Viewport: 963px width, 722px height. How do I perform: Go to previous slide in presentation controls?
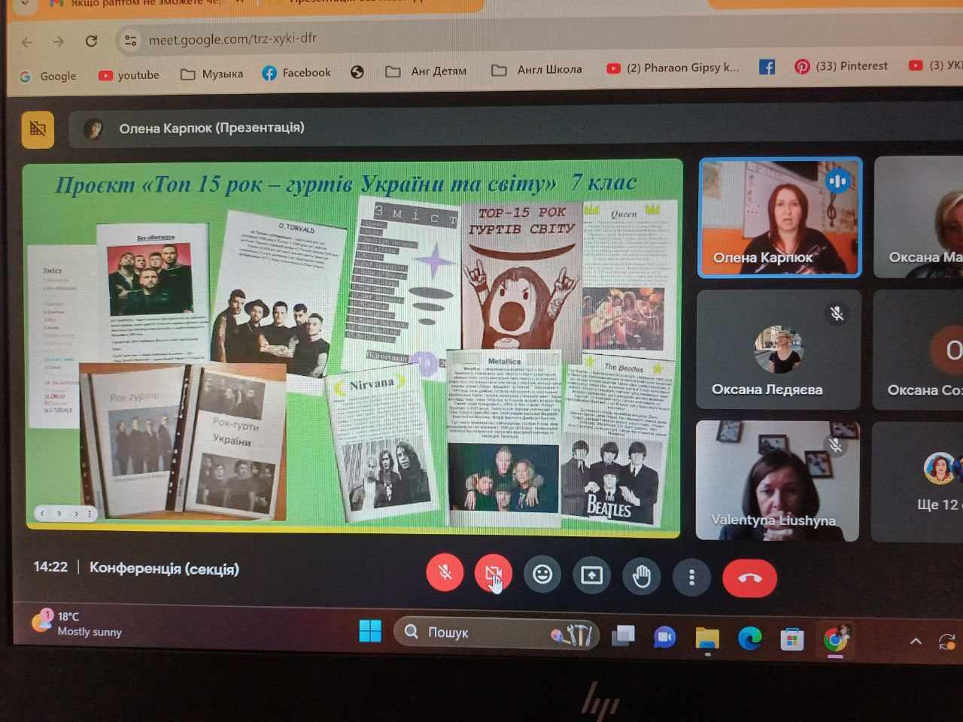click(42, 513)
